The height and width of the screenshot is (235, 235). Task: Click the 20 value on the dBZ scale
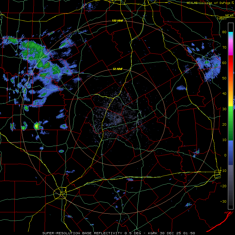[x=224, y=124]
